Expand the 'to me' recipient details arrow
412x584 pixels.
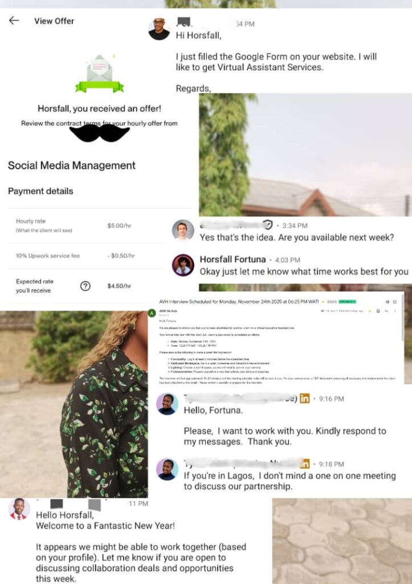[x=168, y=315]
